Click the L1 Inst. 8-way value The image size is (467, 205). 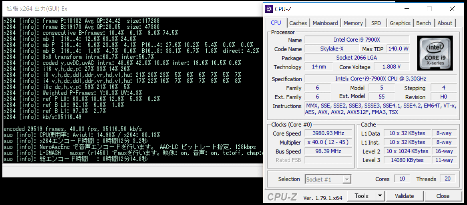[444, 142]
